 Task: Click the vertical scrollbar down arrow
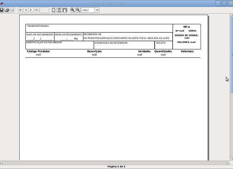coord(232,159)
